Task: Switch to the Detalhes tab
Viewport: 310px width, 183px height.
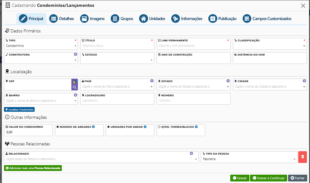Action: click(62, 19)
